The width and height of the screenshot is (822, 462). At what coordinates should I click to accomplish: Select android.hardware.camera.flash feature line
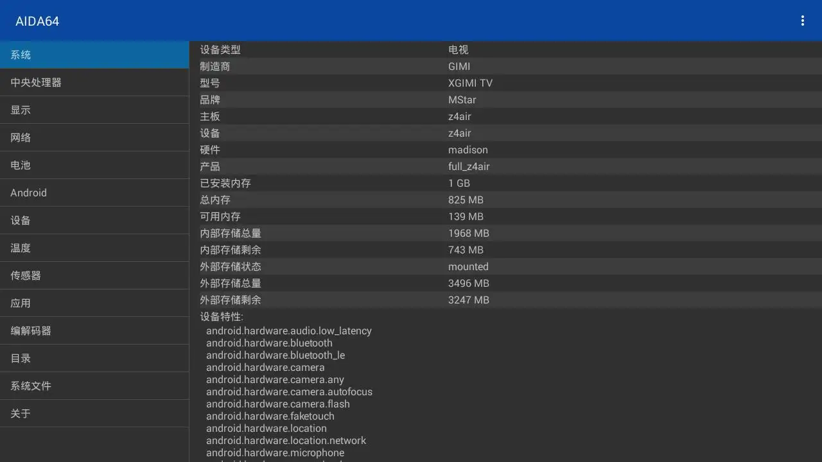tap(278, 404)
